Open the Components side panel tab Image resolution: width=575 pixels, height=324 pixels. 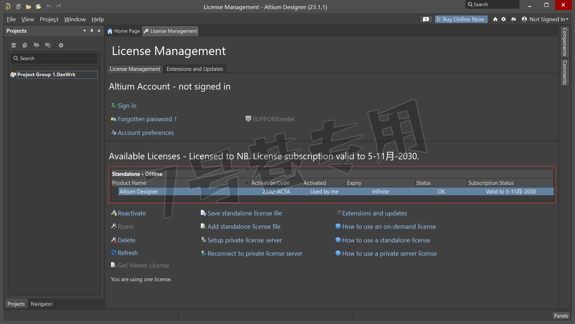(565, 42)
